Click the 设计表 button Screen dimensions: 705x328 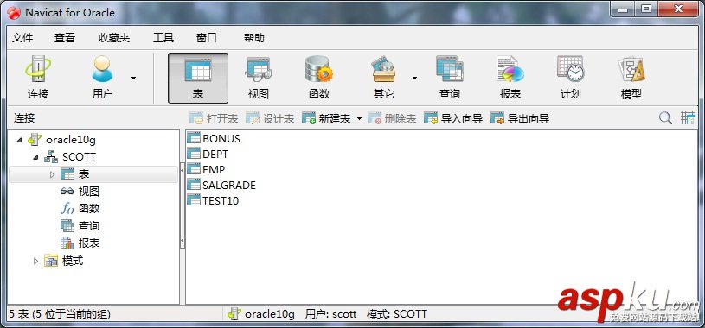coord(270,118)
